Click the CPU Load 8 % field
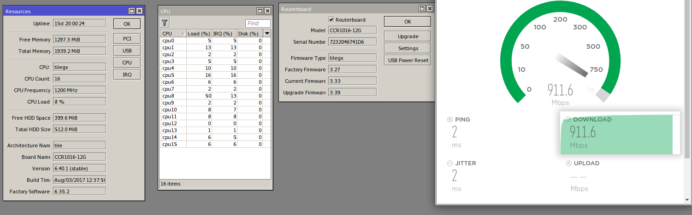This screenshot has width=692, height=215. [79, 102]
